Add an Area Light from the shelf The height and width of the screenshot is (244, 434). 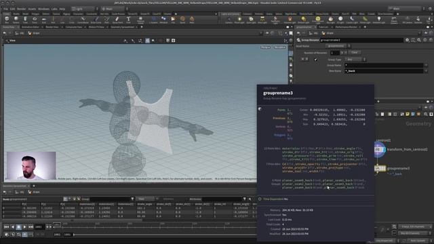coord(262,20)
